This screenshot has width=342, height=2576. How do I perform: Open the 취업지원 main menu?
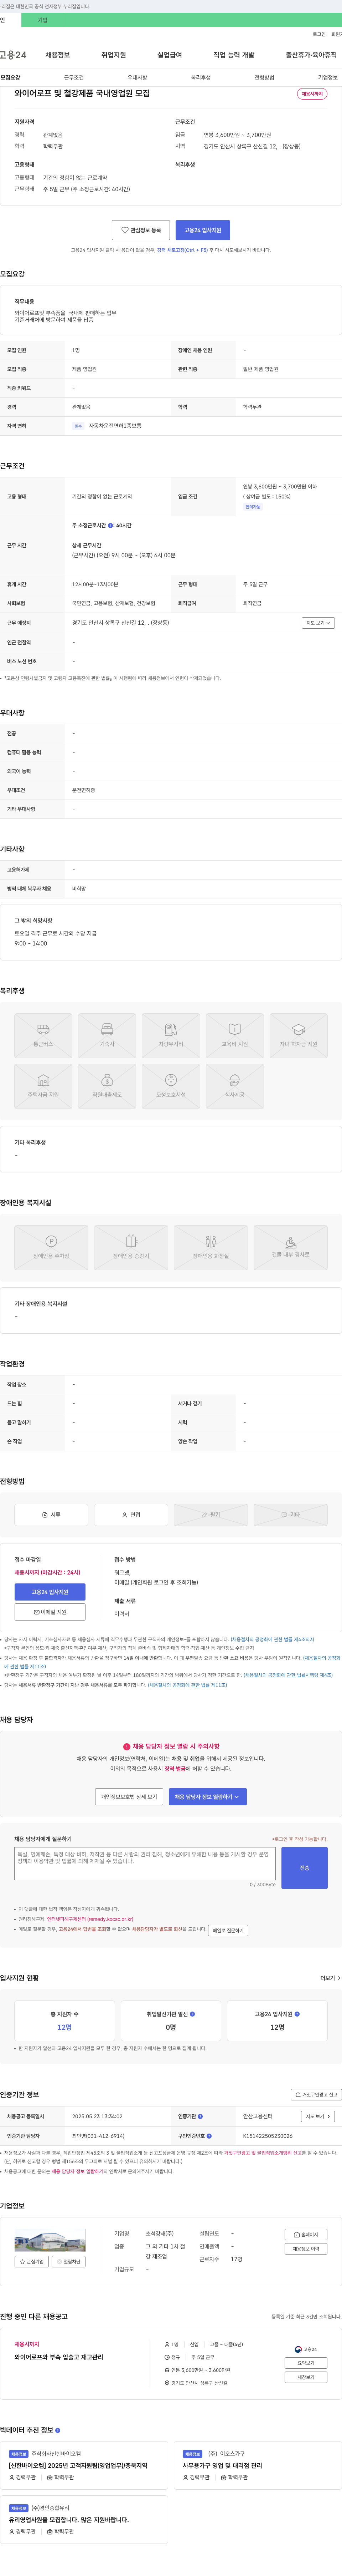coord(114,55)
